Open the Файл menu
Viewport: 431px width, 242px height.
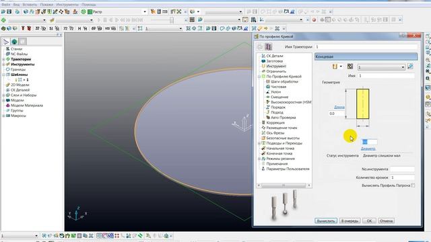(6, 5)
